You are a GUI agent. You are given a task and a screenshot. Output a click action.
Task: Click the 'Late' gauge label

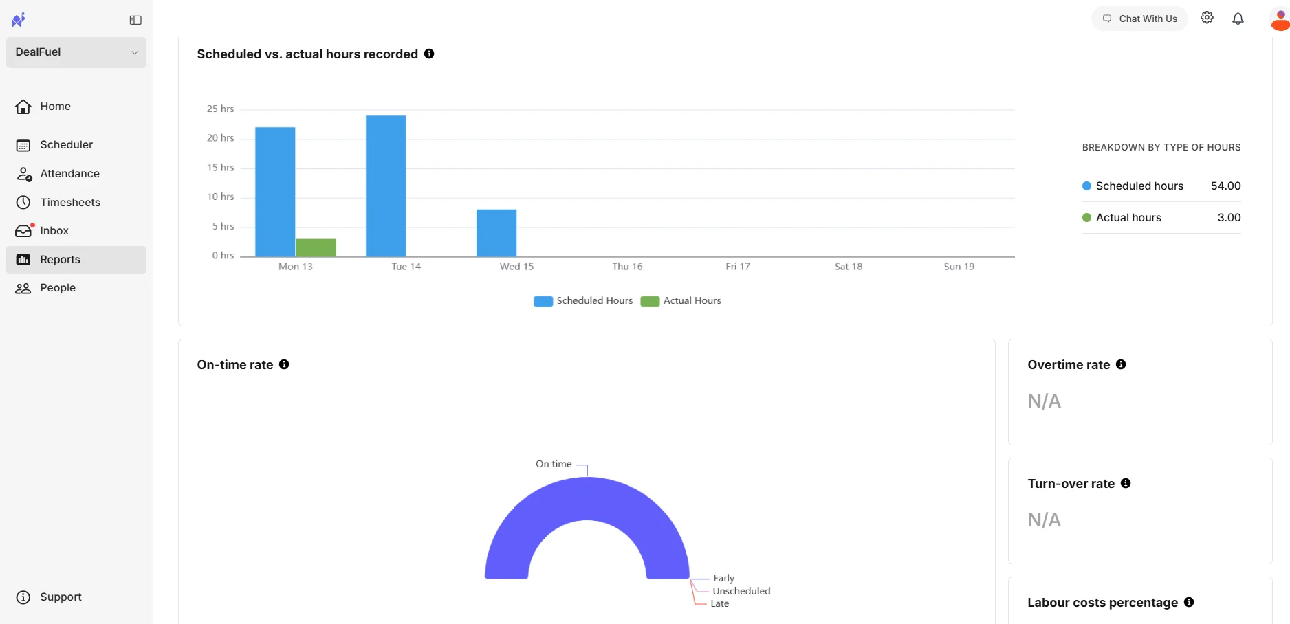click(719, 603)
